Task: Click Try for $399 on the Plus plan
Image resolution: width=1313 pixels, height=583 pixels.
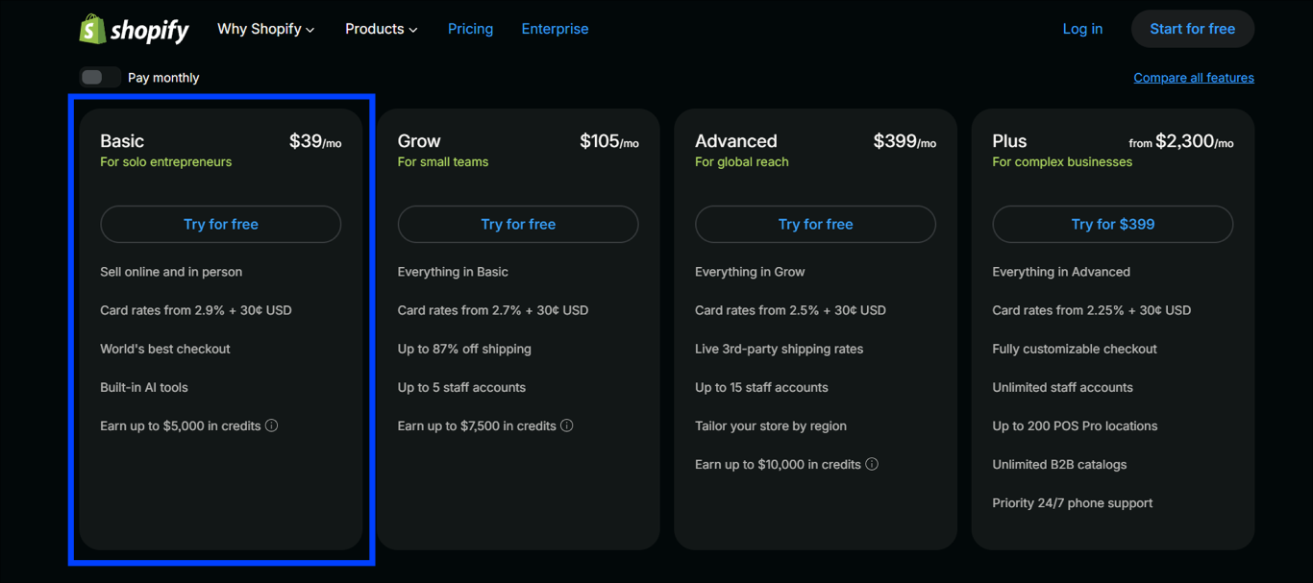Action: [x=1112, y=224]
